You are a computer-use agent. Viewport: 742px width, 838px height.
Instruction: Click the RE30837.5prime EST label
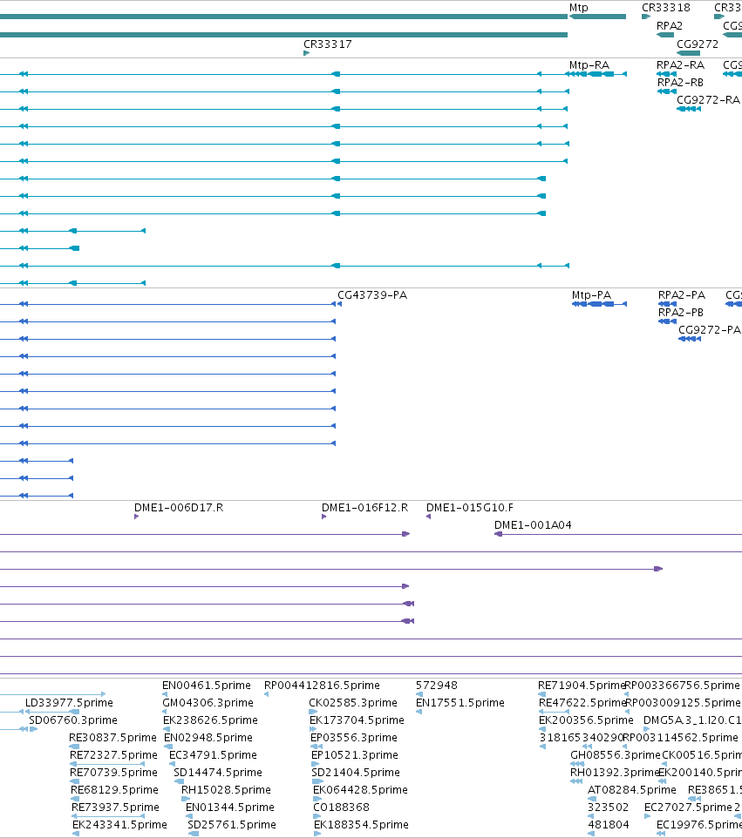pyautogui.click(x=112, y=738)
